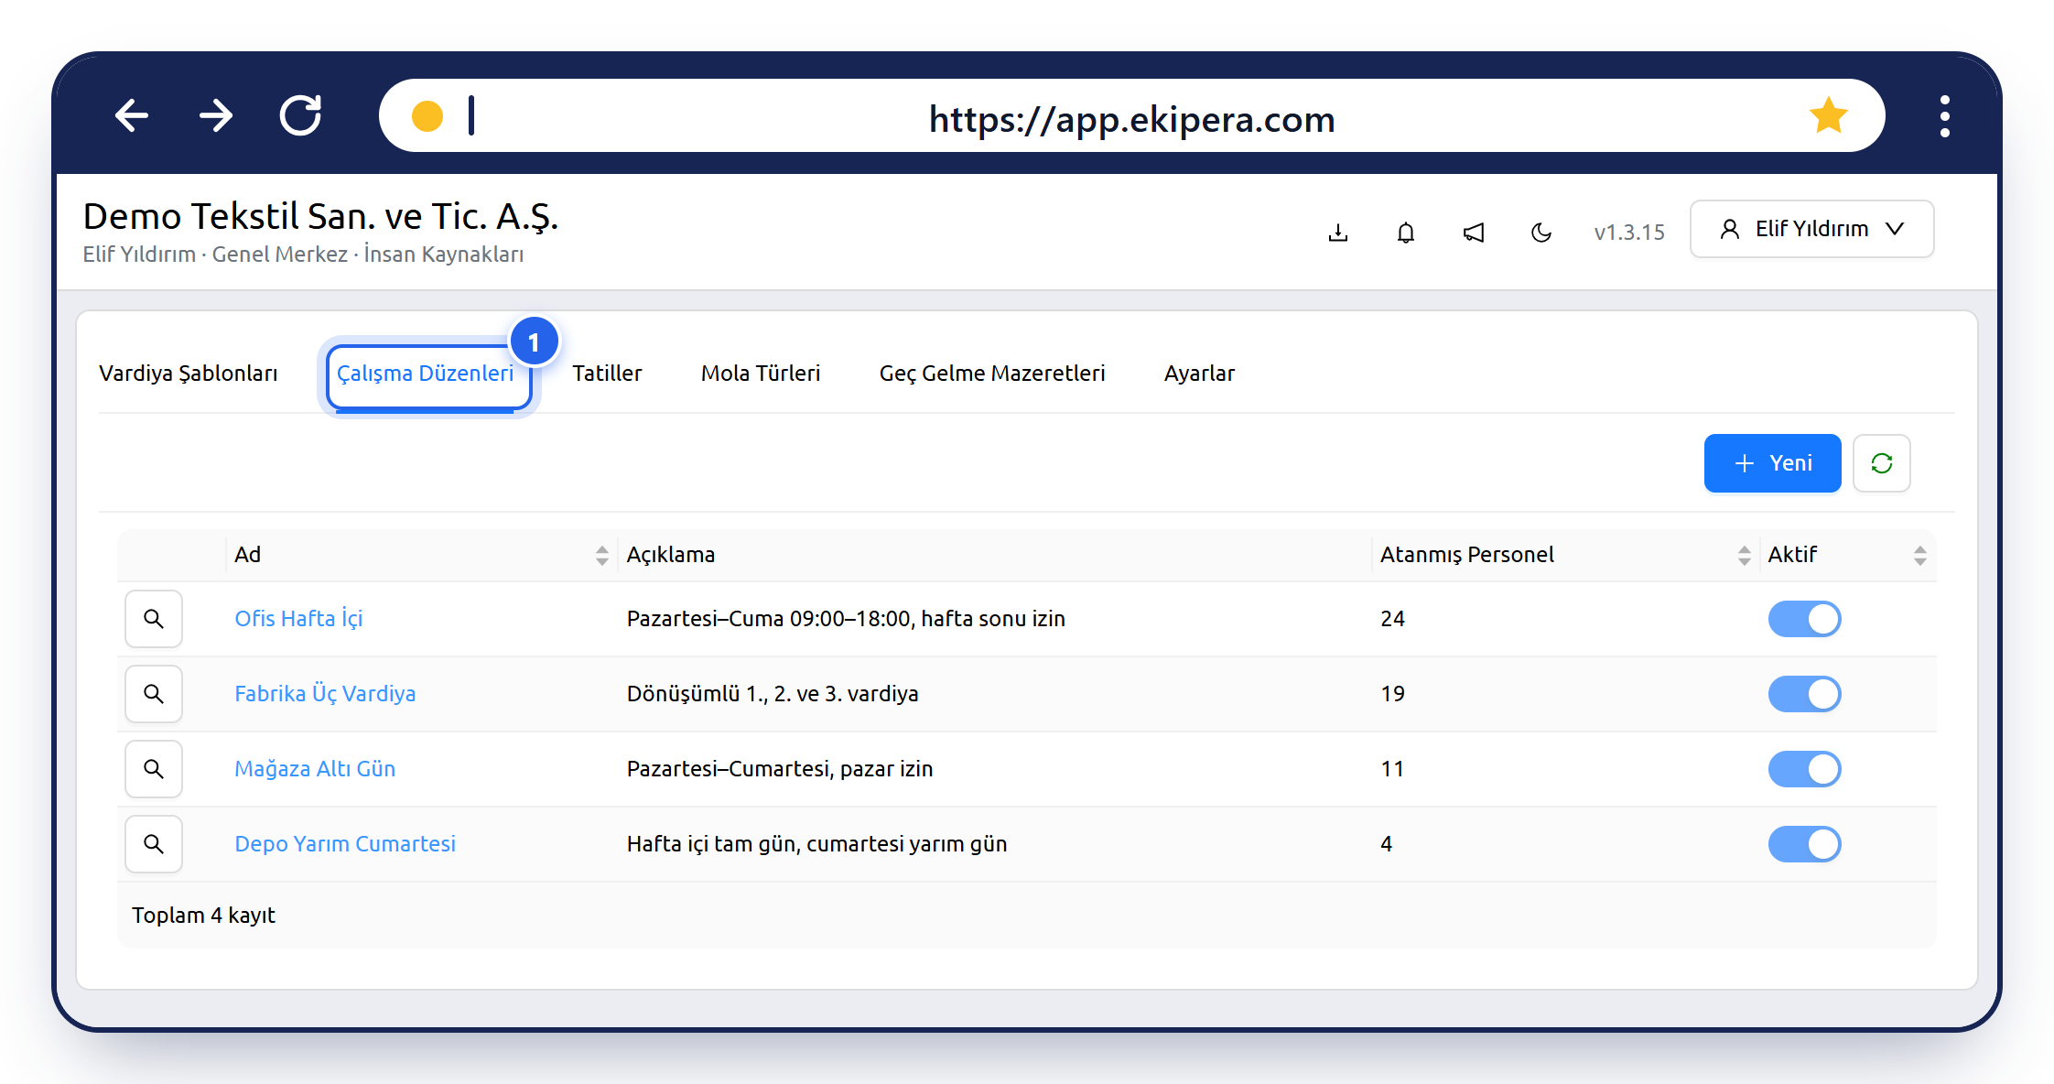Open the Tatiller tab

[x=607, y=374]
